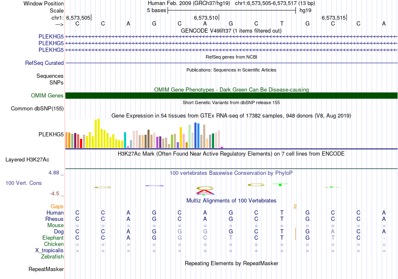Click the dark brown bar in GTEx chart
The height and width of the screenshot is (279, 398).
pyautogui.click(x=148, y=139)
